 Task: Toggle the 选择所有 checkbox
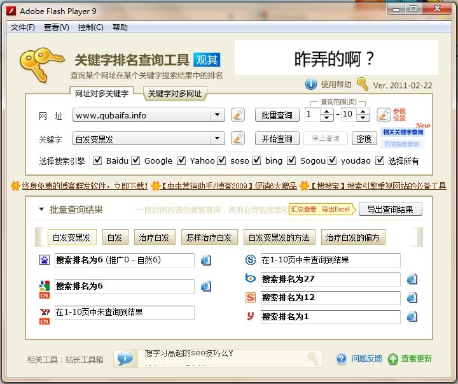(380, 160)
